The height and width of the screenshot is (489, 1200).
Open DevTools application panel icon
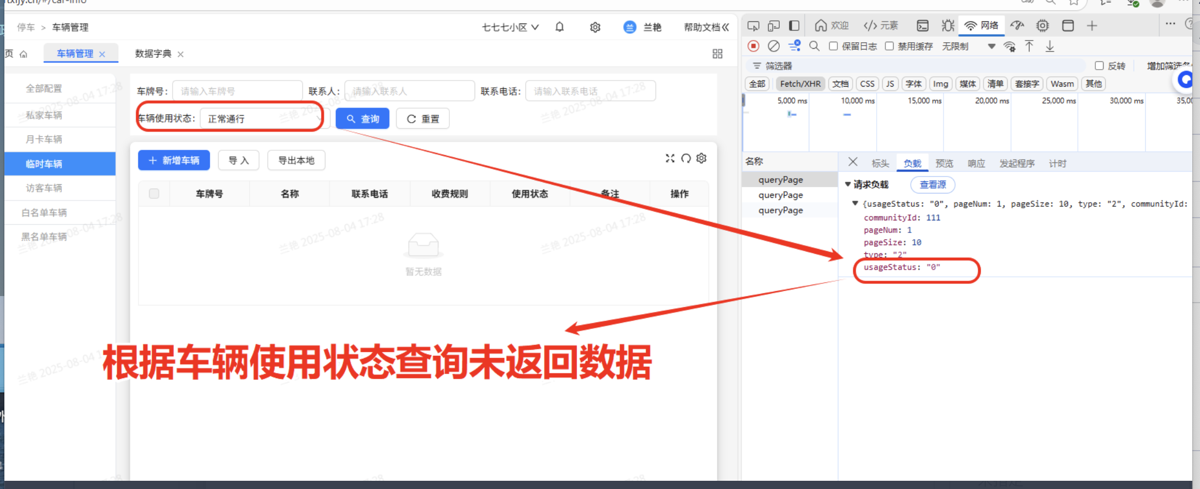coord(1068,26)
